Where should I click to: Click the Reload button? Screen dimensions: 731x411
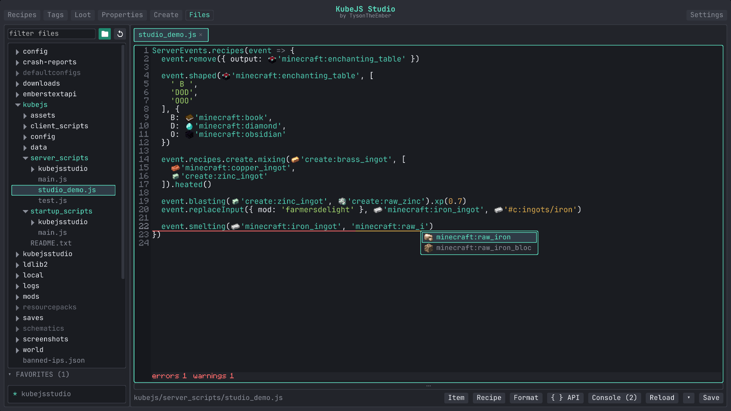point(662,398)
